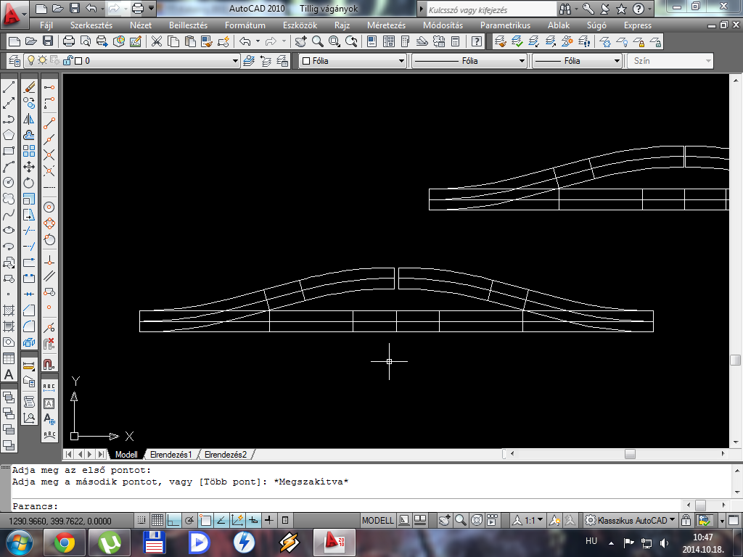Toggle Polar tracking in status bar
Viewport: 743px width, 557px height.
tap(190, 520)
